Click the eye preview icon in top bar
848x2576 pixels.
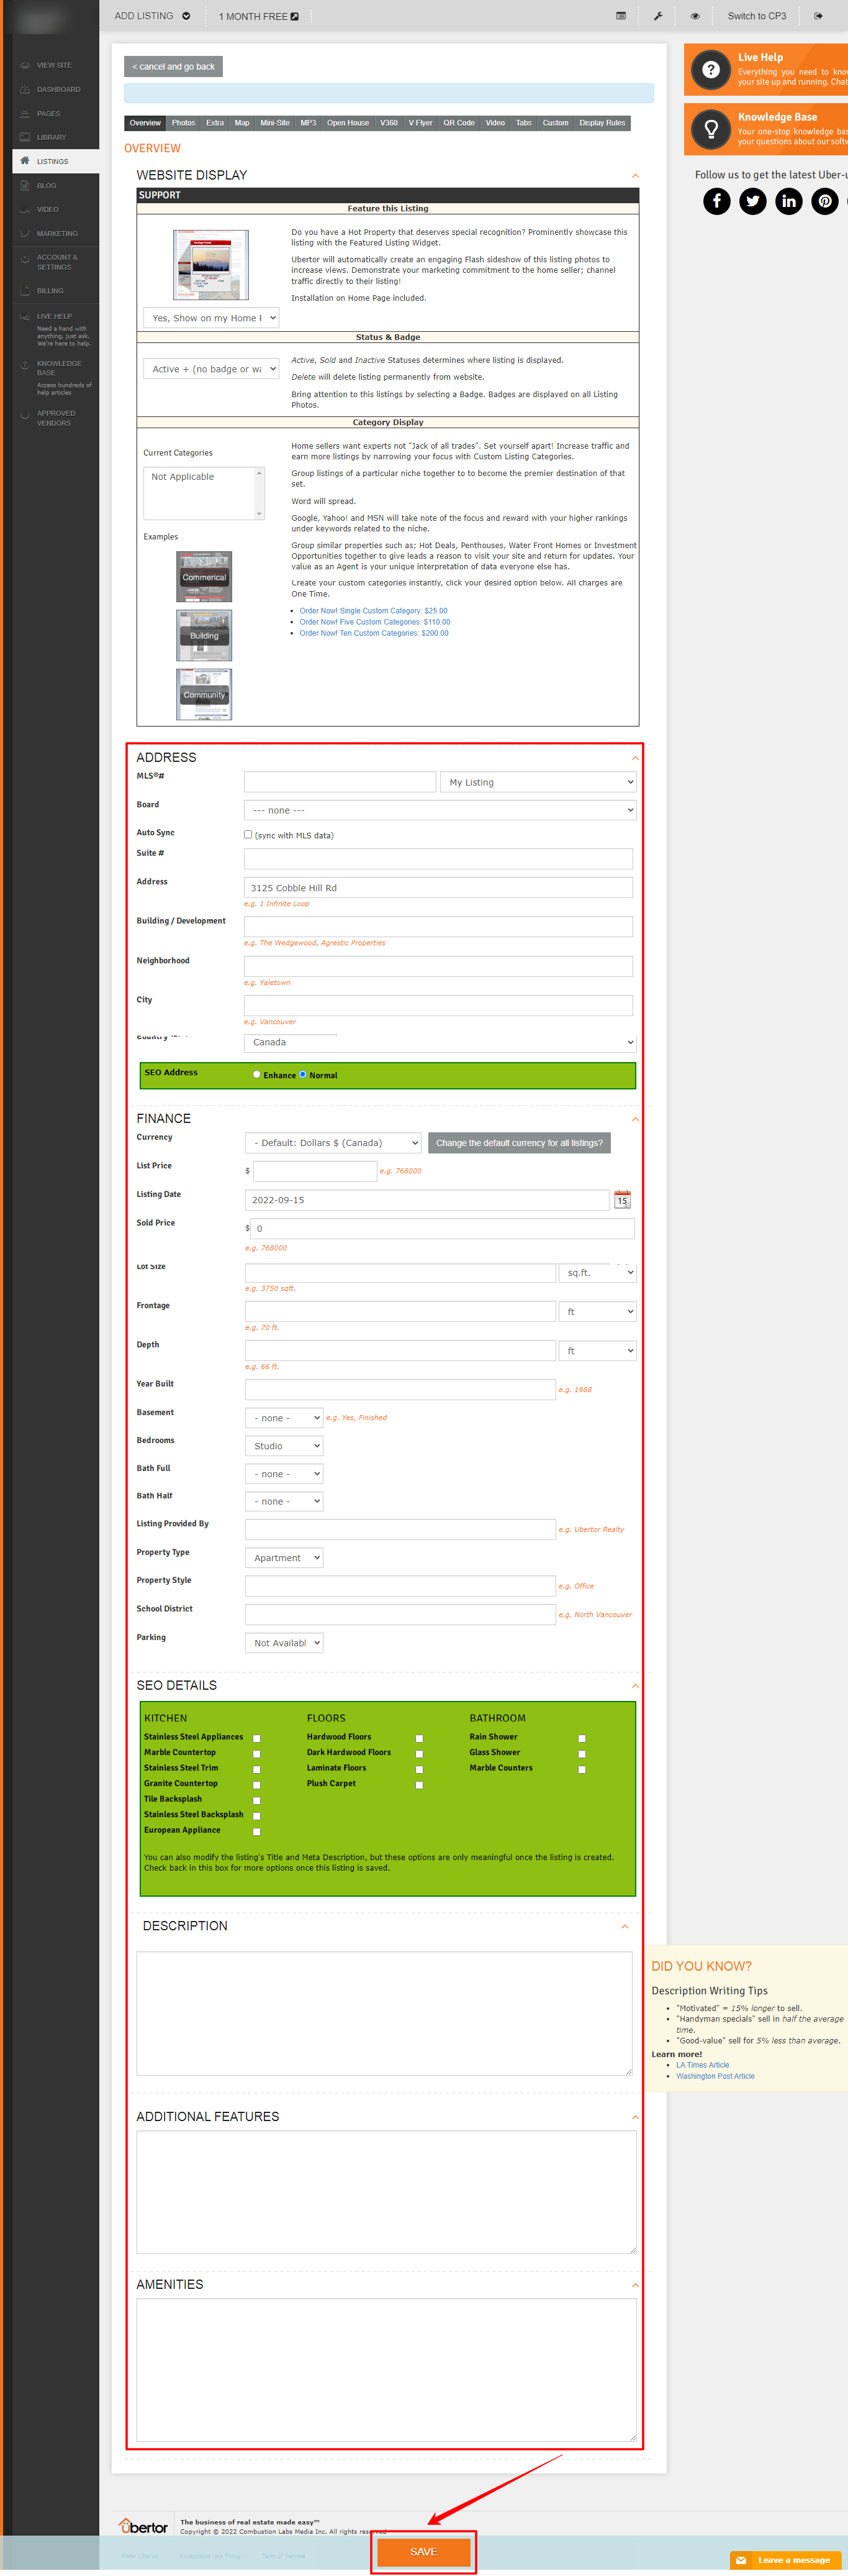coord(695,16)
